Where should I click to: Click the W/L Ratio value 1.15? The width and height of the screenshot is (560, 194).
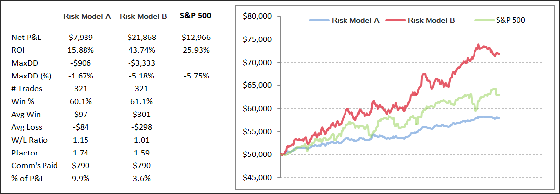[x=81, y=140]
